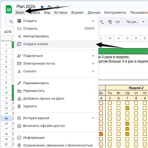Click the AC15 name box field
This screenshot has width=148, height=148.
tap(8, 32)
